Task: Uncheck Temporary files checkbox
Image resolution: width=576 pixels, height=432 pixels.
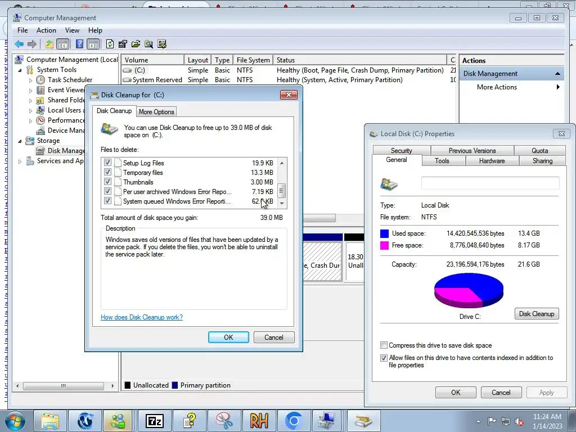Action: (107, 172)
